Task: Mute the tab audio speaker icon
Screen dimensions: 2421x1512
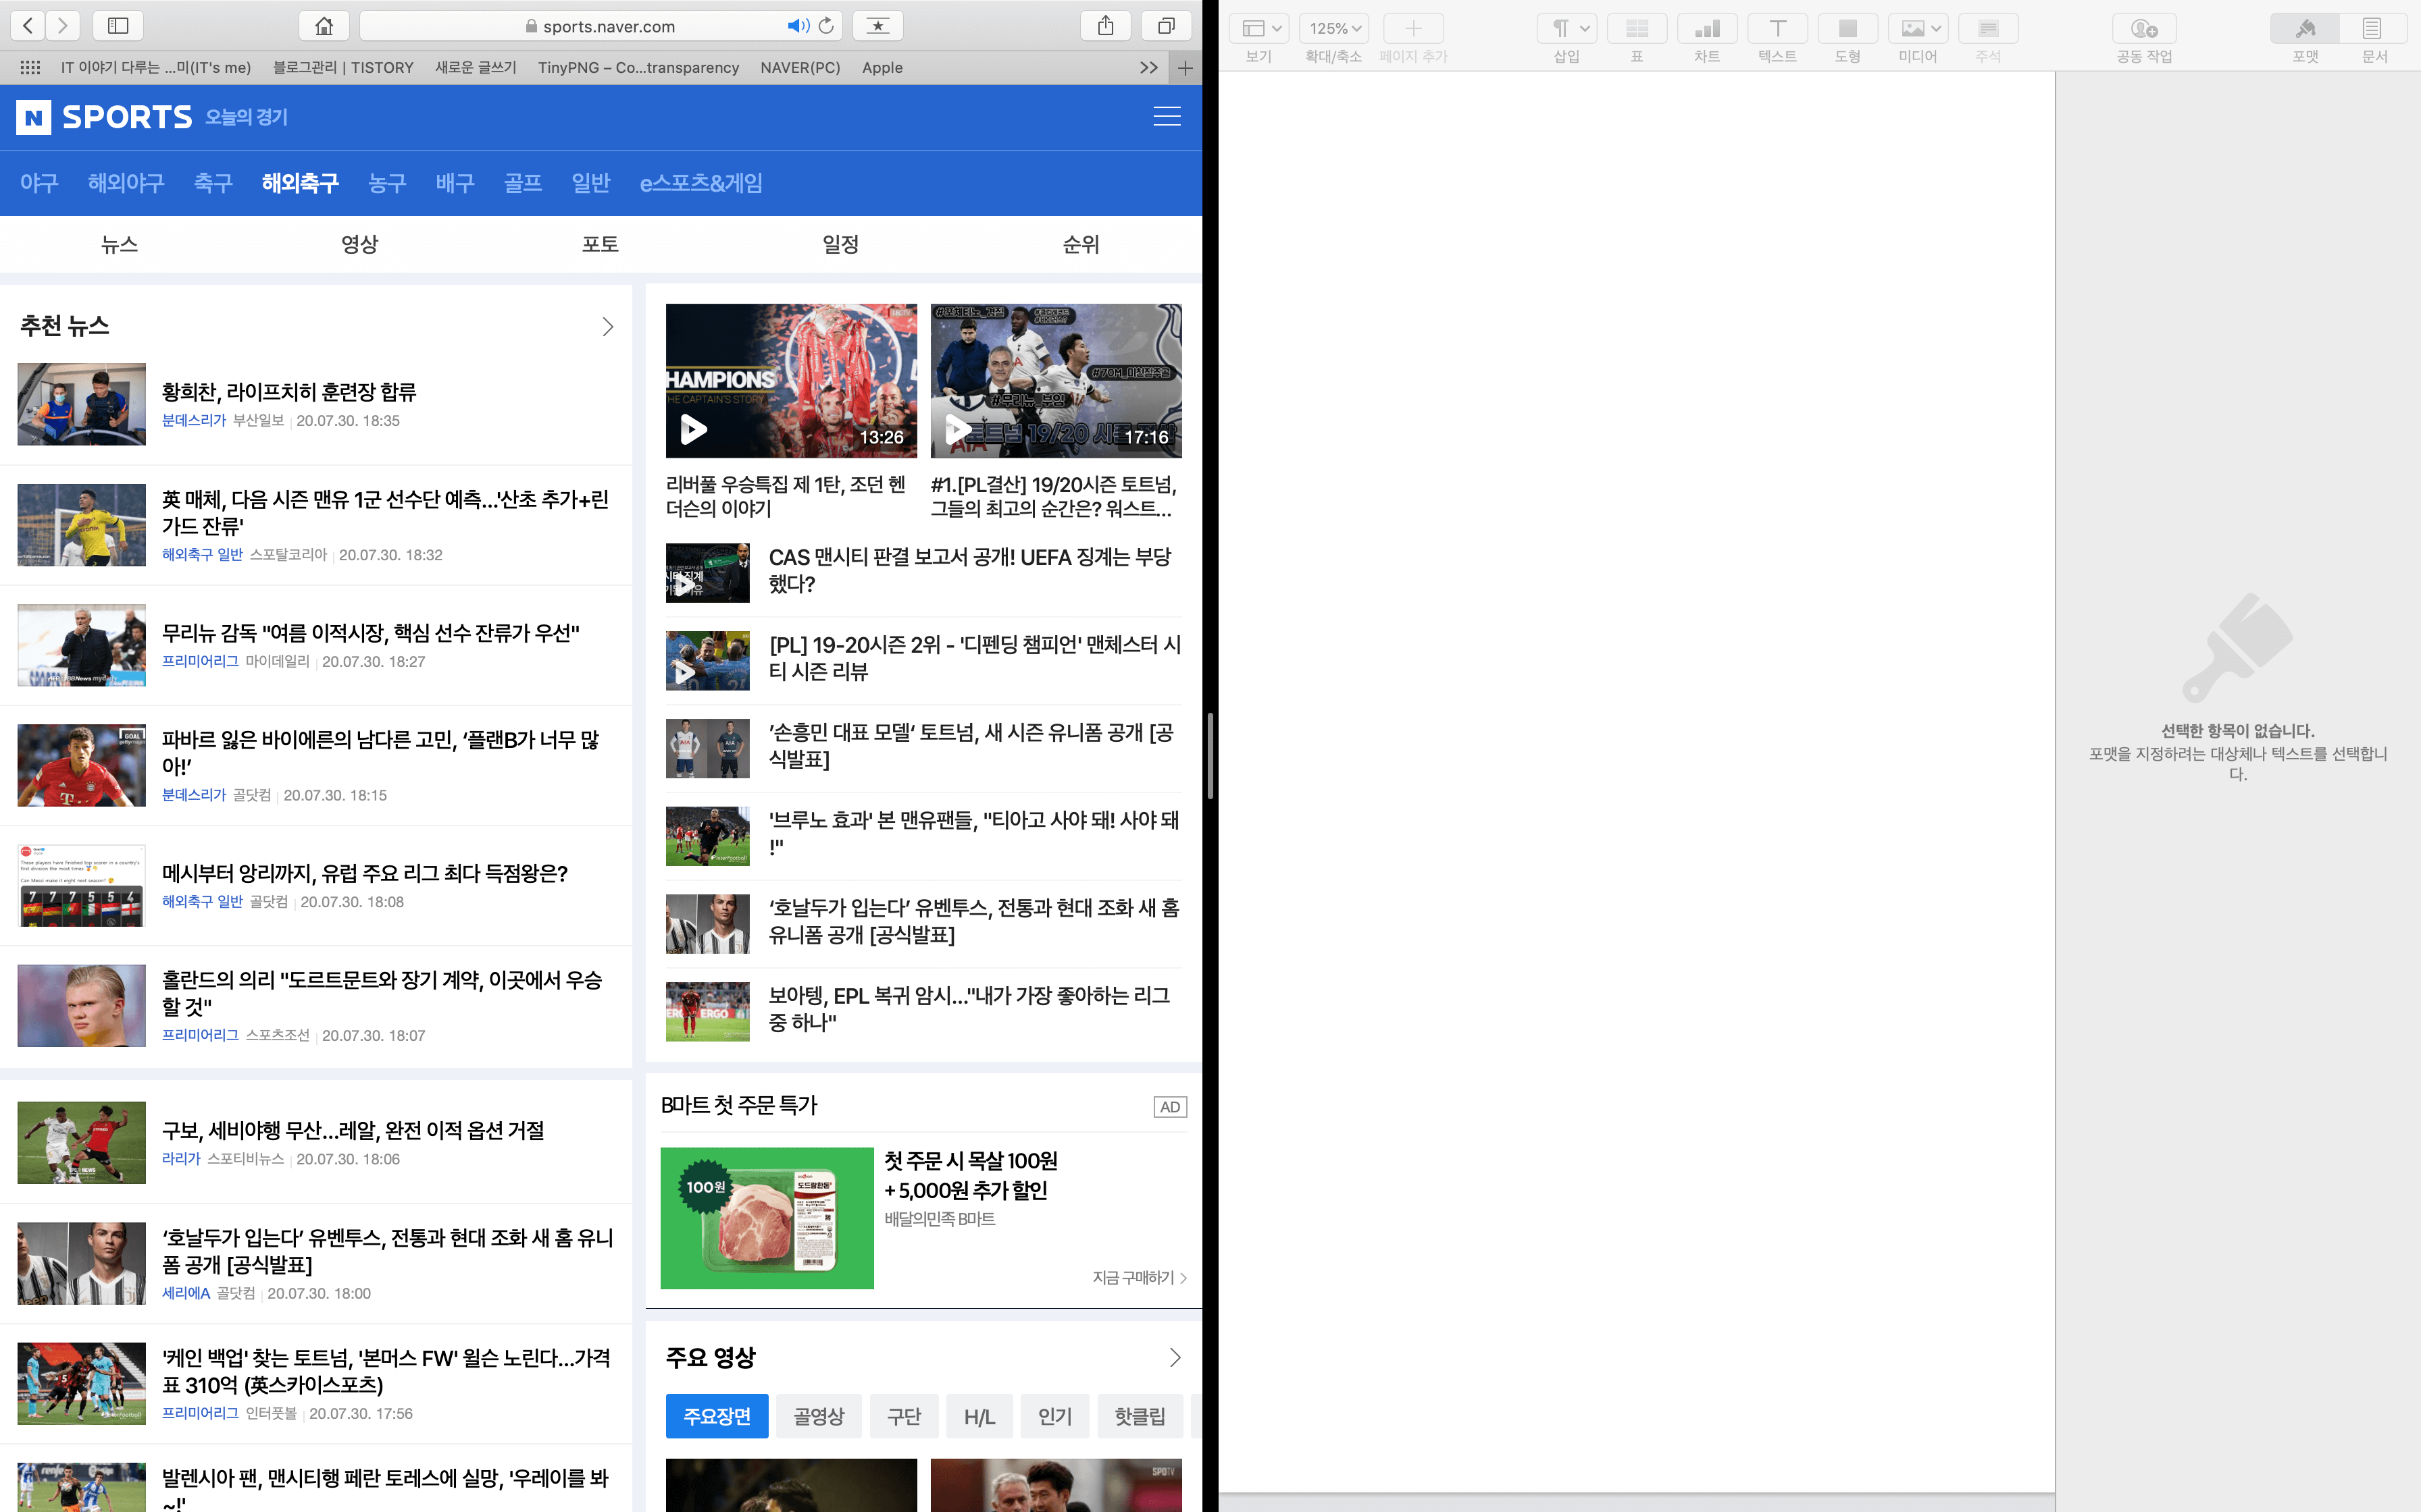Action: click(797, 26)
